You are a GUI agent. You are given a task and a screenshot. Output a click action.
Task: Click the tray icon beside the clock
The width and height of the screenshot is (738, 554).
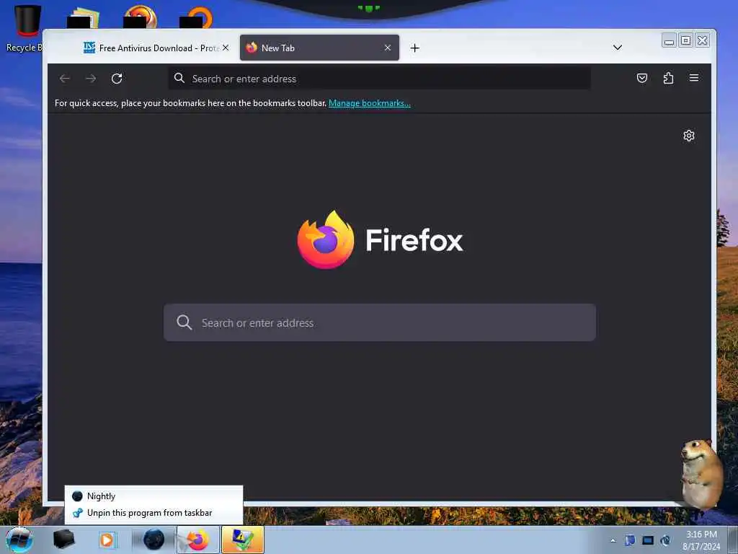(x=665, y=540)
